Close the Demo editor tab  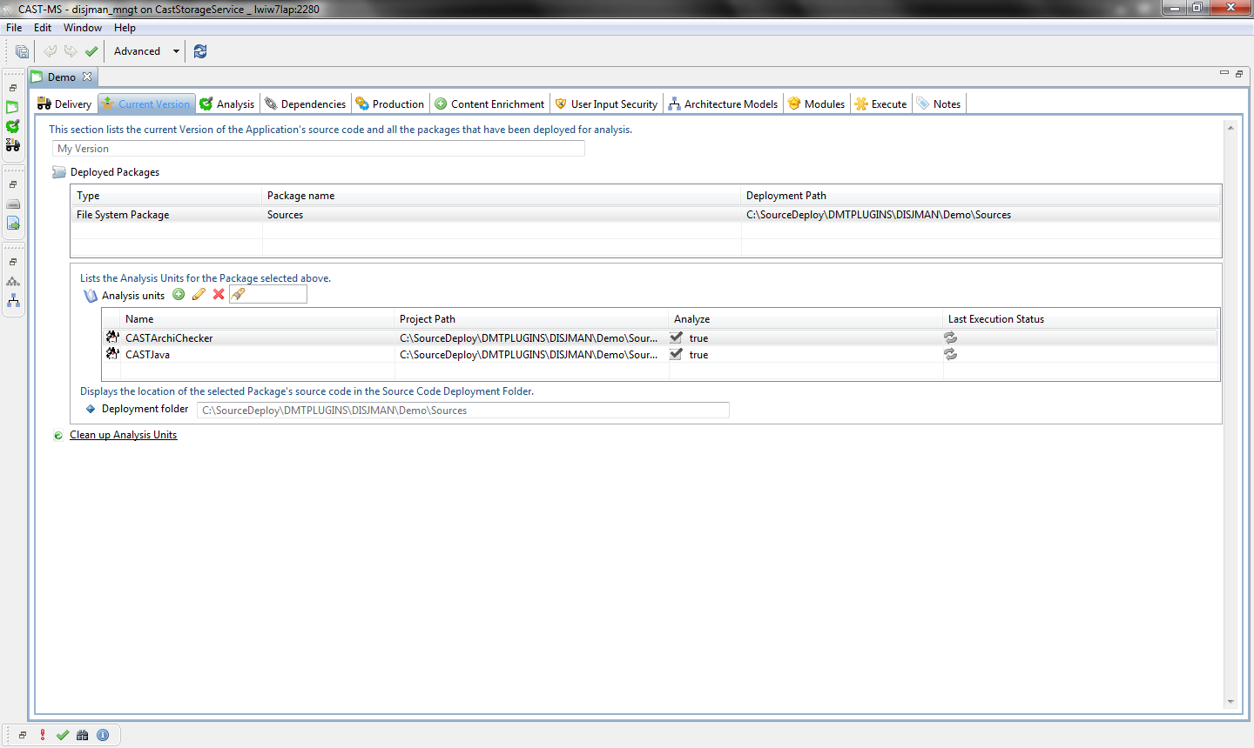[x=87, y=77]
